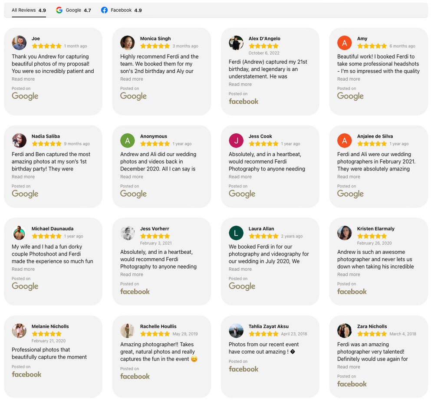This screenshot has width=434, height=404.
Task: Open Read more on Nadia Saliba's review
Action: pos(23,177)
